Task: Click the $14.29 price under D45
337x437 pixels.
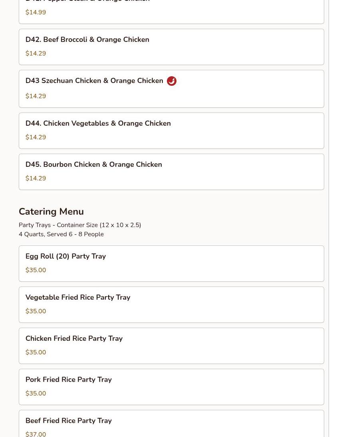Action: pyautogui.click(x=36, y=178)
